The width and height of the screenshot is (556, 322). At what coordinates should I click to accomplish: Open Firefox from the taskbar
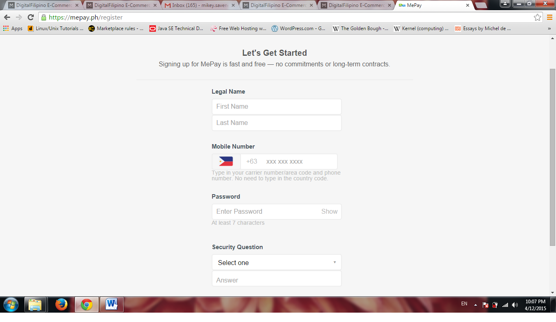point(61,304)
